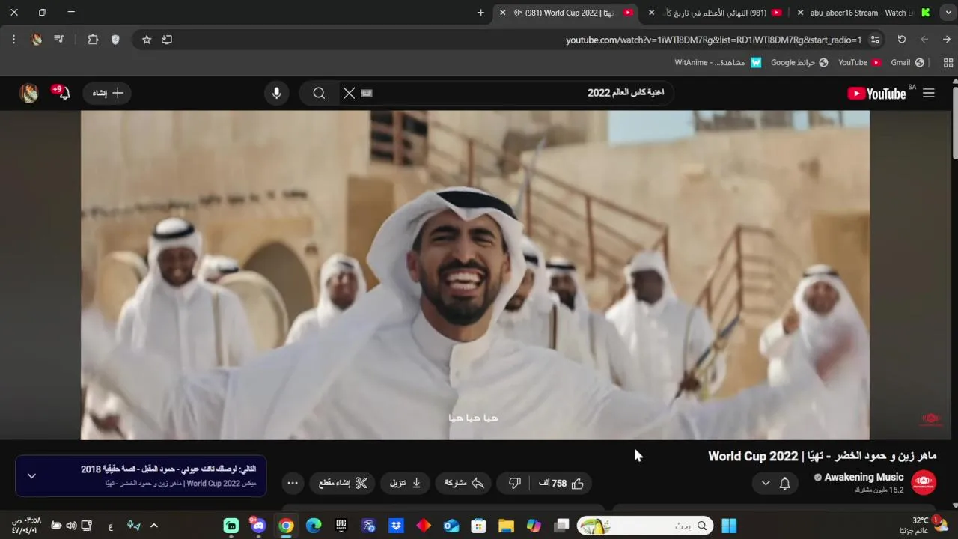This screenshot has height=539, width=958.
Task: Open File Explorer from the taskbar
Action: (x=506, y=526)
